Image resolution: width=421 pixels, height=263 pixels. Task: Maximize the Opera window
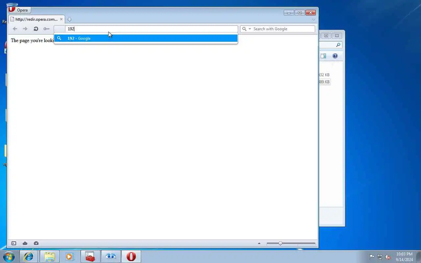[x=300, y=13]
